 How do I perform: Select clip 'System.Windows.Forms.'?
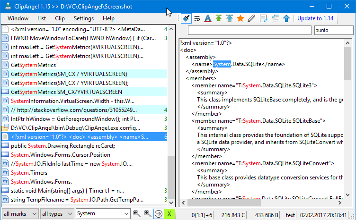tap(84, 182)
